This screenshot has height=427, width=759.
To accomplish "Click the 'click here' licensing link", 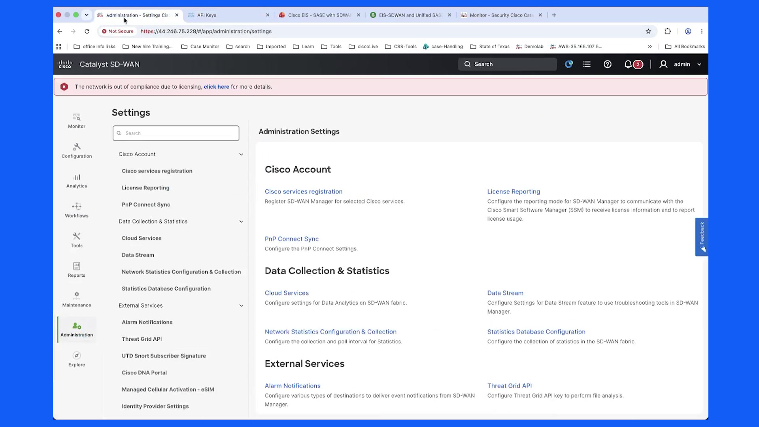I will coord(216,87).
